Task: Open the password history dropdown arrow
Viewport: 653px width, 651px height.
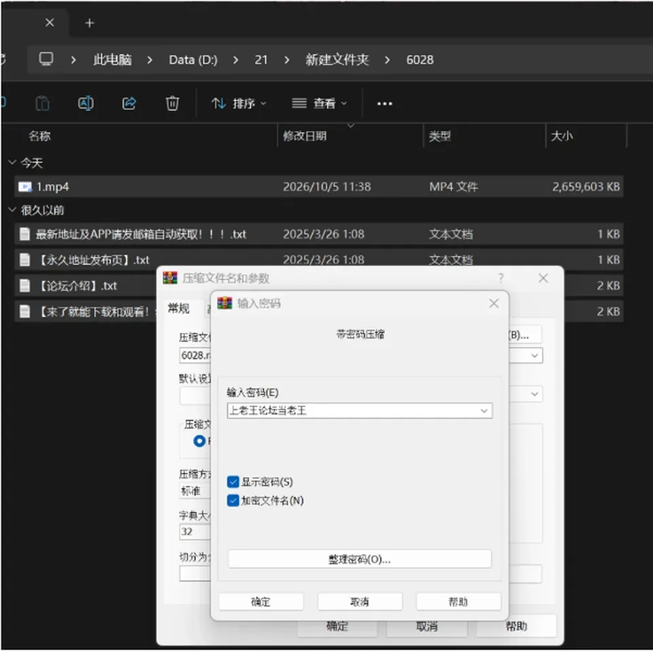Action: tap(484, 410)
